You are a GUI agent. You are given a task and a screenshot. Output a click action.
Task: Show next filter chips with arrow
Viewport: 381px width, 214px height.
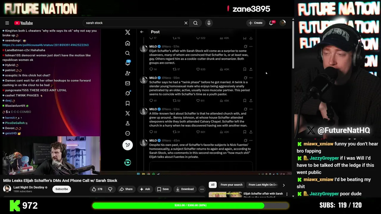tap(284, 185)
